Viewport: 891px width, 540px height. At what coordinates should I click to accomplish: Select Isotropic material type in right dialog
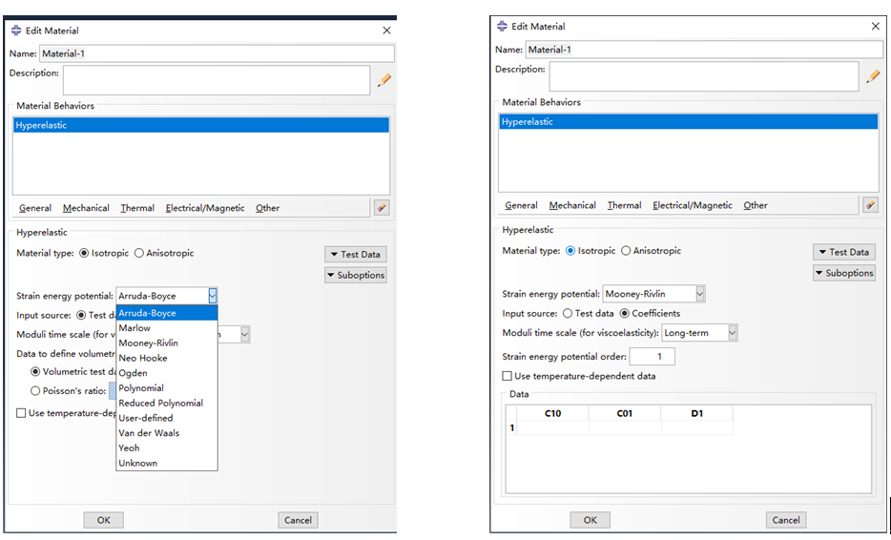click(x=570, y=251)
